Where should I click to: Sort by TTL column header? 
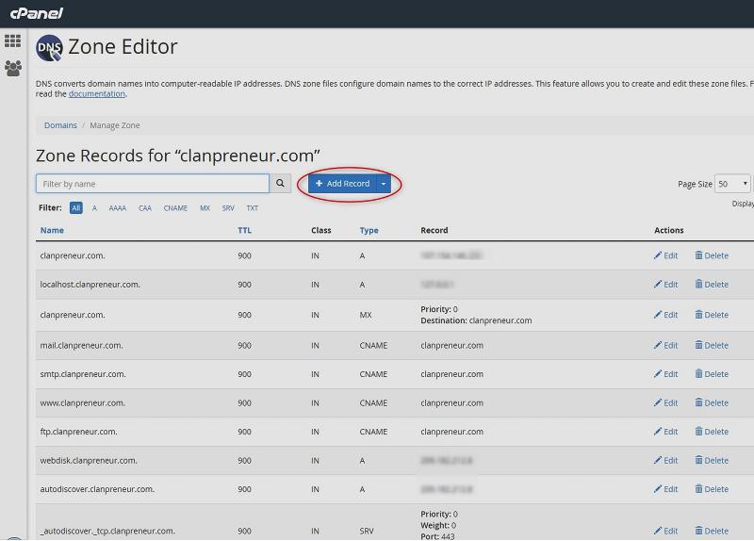click(x=244, y=230)
